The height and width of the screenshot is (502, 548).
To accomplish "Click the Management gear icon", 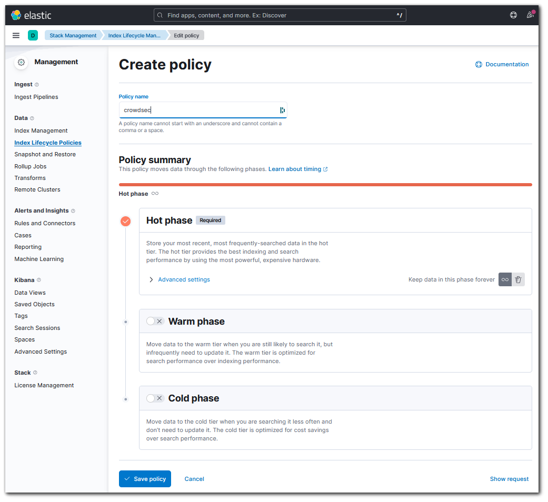I will (21, 62).
